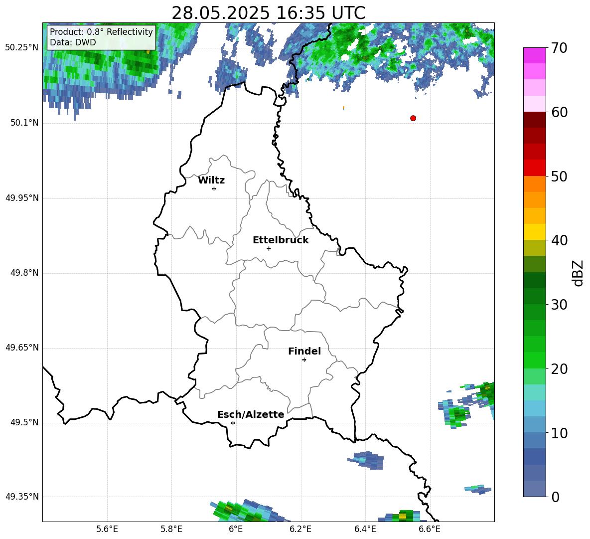The width and height of the screenshot is (590, 539).
Task: Click the red dot marker on the map
Action: point(413,118)
